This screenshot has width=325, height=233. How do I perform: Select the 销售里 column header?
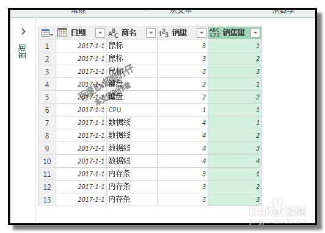pyautogui.click(x=235, y=33)
